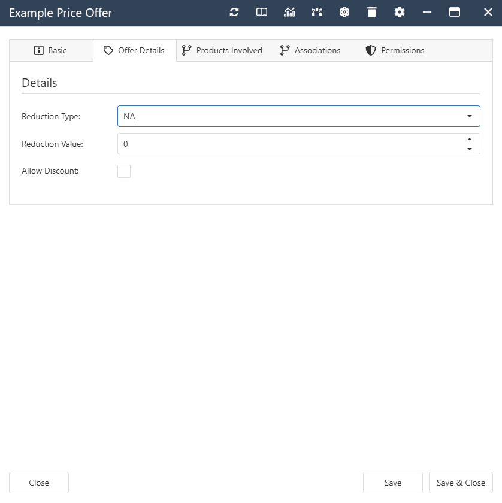Click the tag icon on Offer Details tab
Viewport: 502px width, 503px height.
tap(110, 50)
